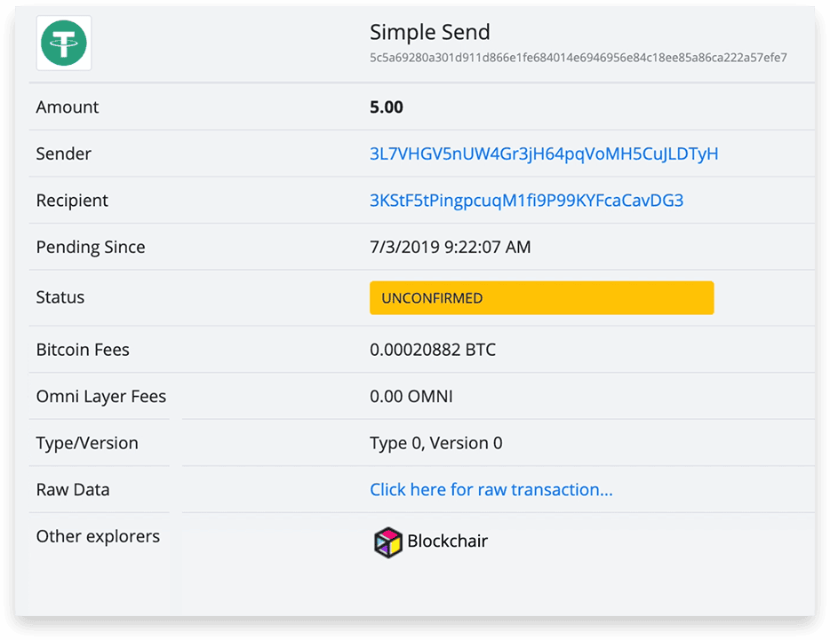Click the yellow UNCONFIRMED status bar
Viewport: 830px width, 640px height.
(541, 297)
